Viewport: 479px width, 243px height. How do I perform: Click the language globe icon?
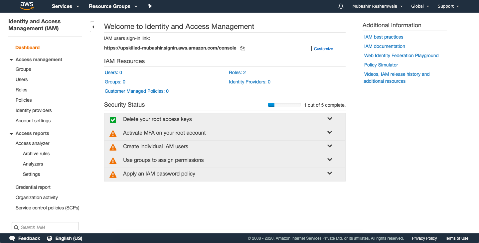(50, 238)
